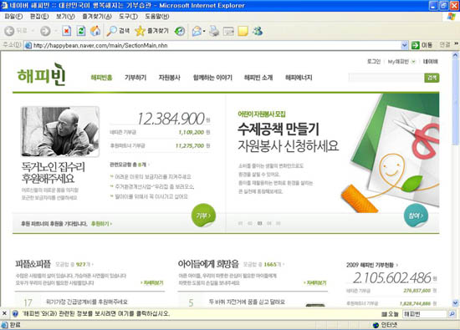Expand the My해피빈 dropdown arrow
This screenshot has height=330, width=460.
413,62
